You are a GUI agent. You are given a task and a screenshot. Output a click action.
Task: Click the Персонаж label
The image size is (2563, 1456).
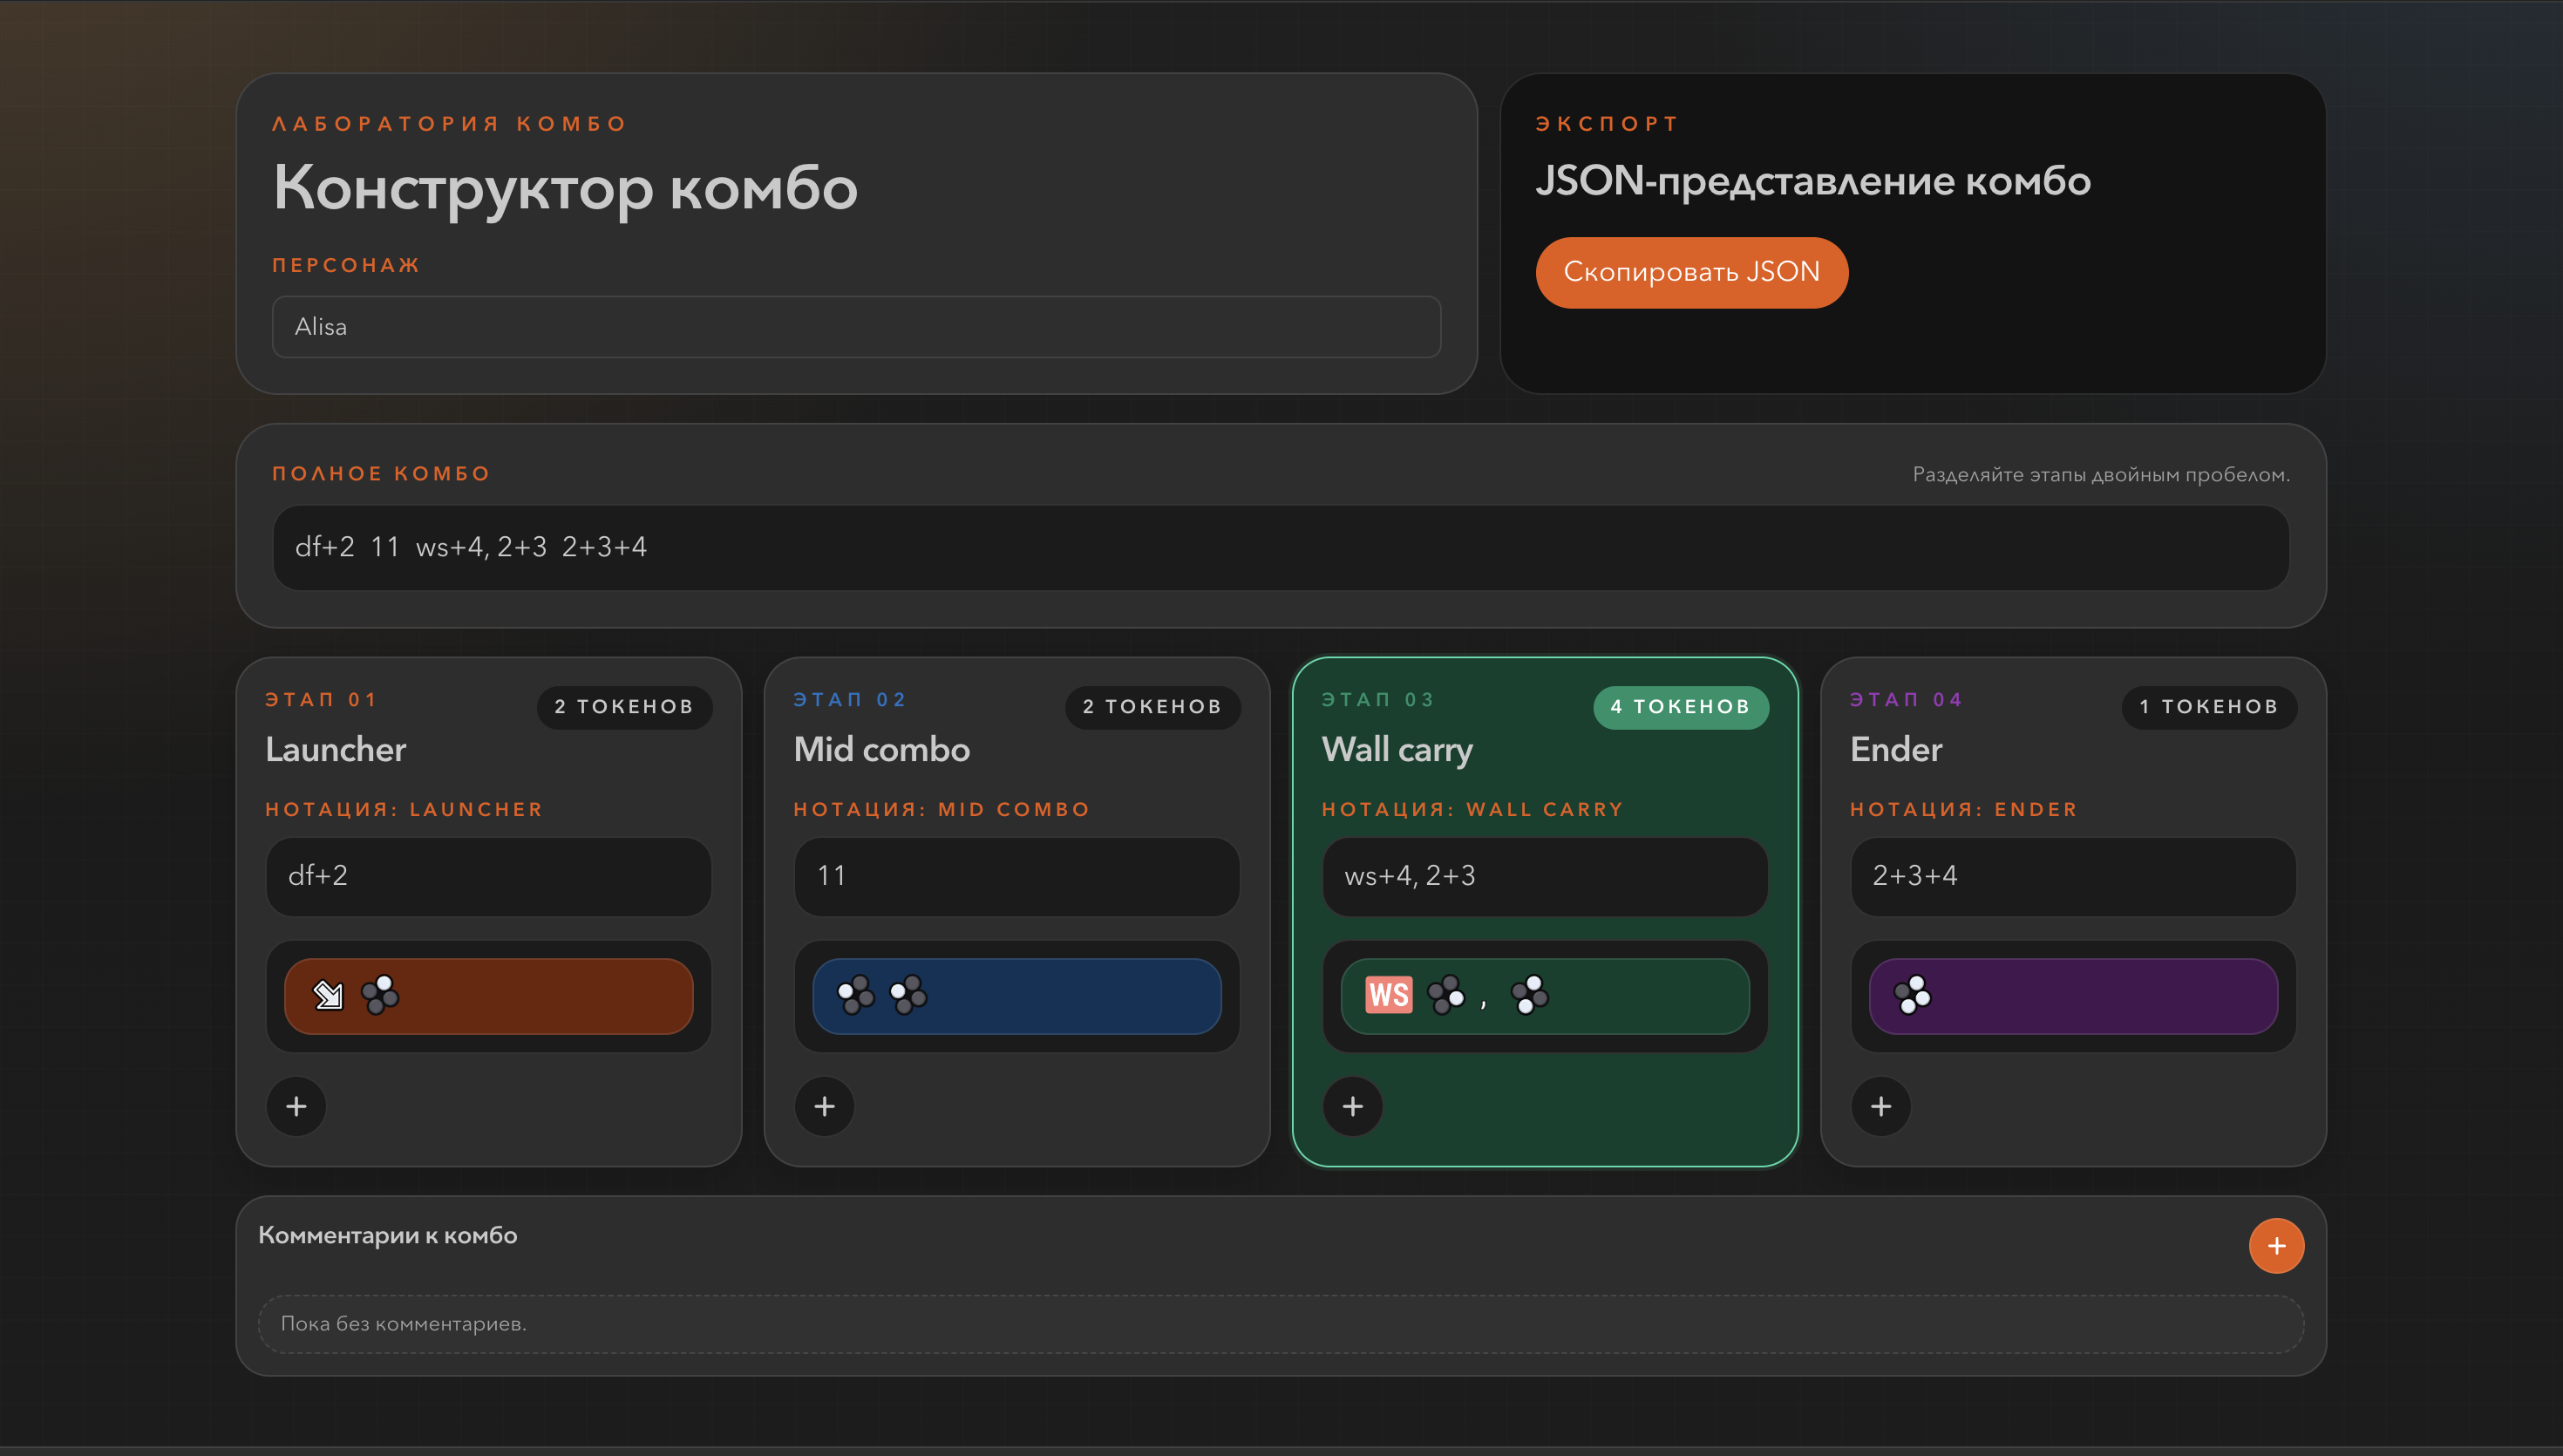pos(346,265)
